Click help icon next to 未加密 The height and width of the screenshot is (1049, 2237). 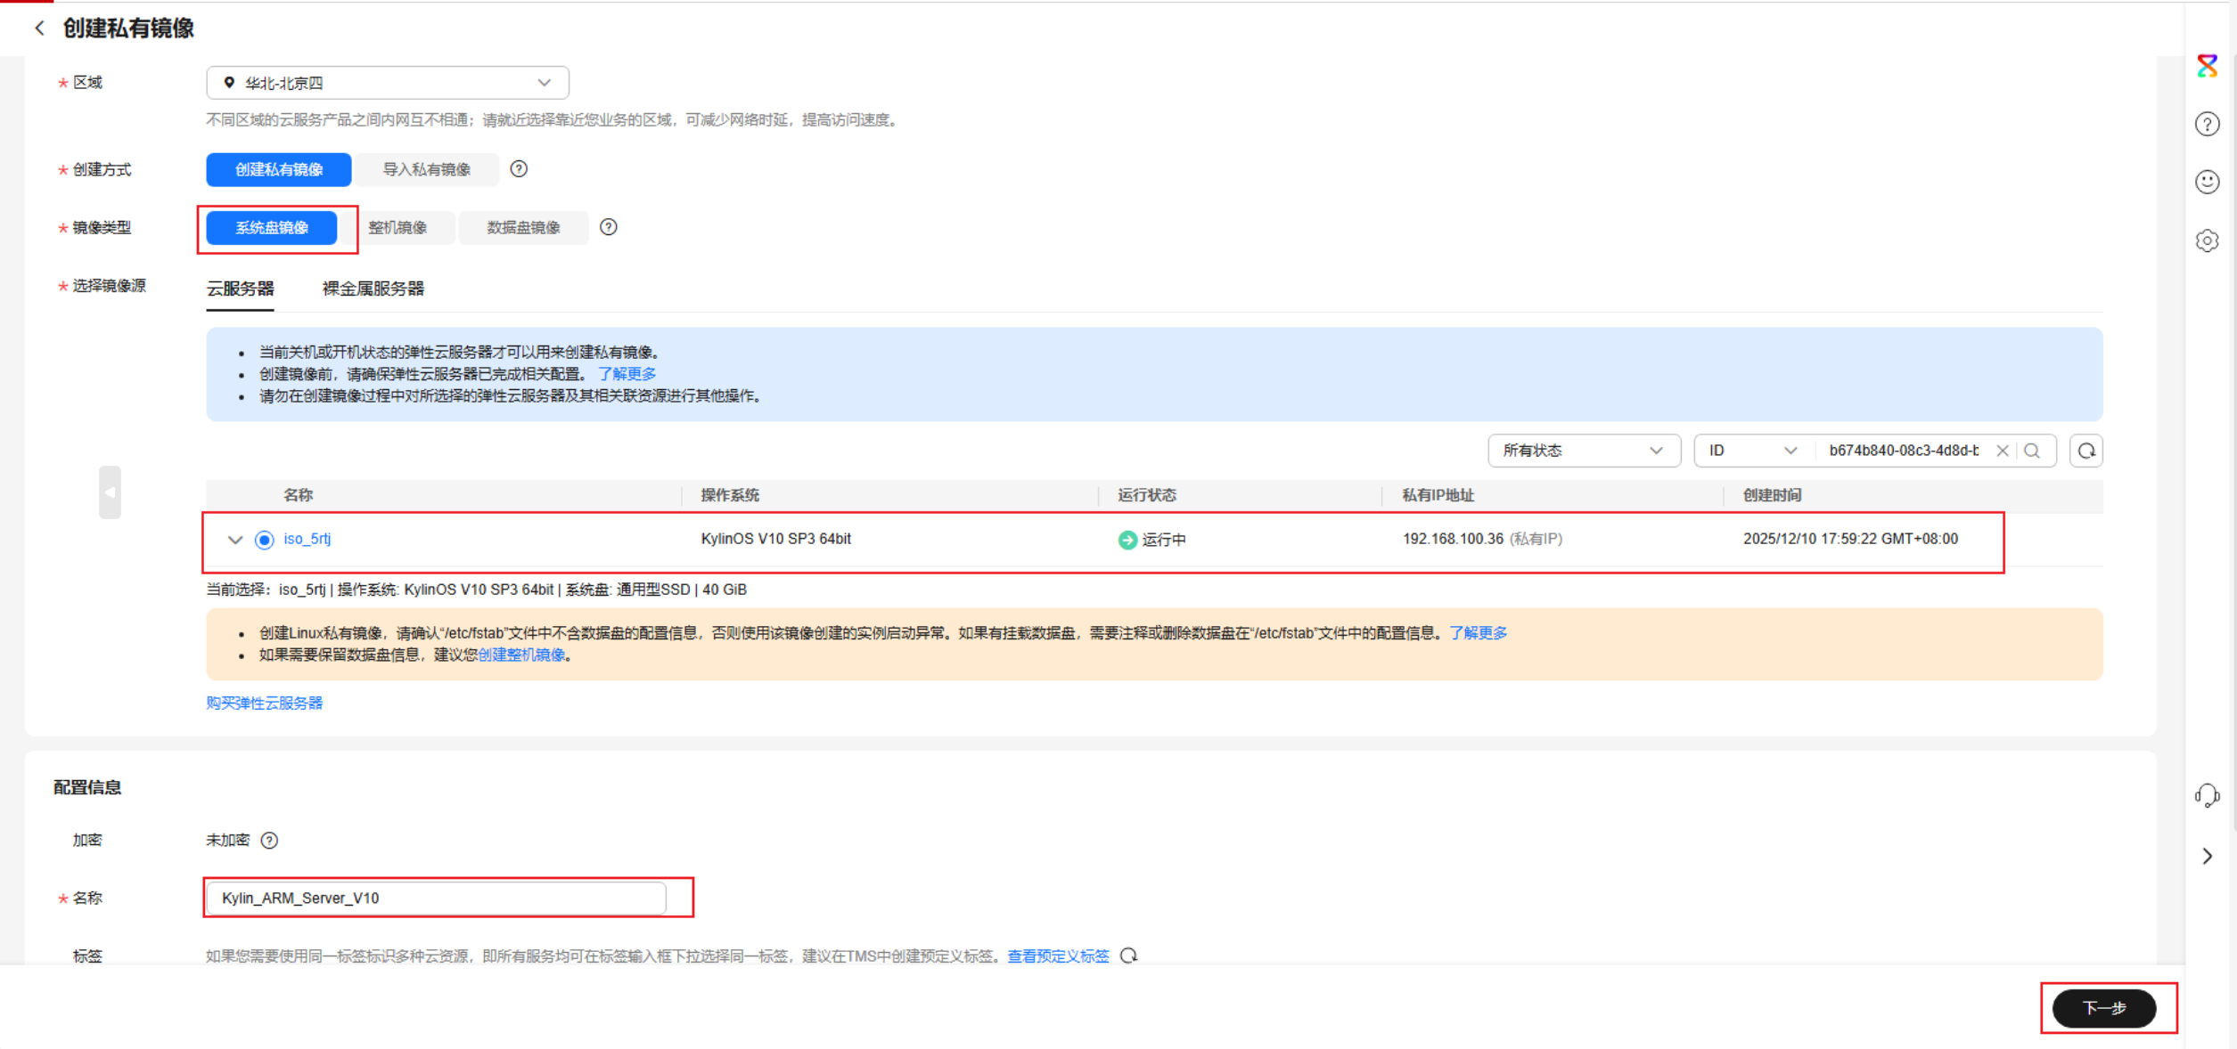point(269,840)
